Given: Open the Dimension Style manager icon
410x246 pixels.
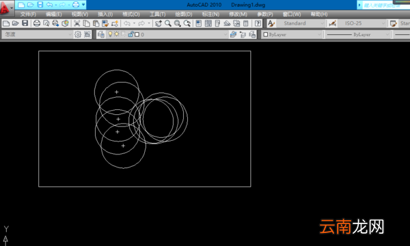Looking at the screenshot, I should tap(333, 23).
